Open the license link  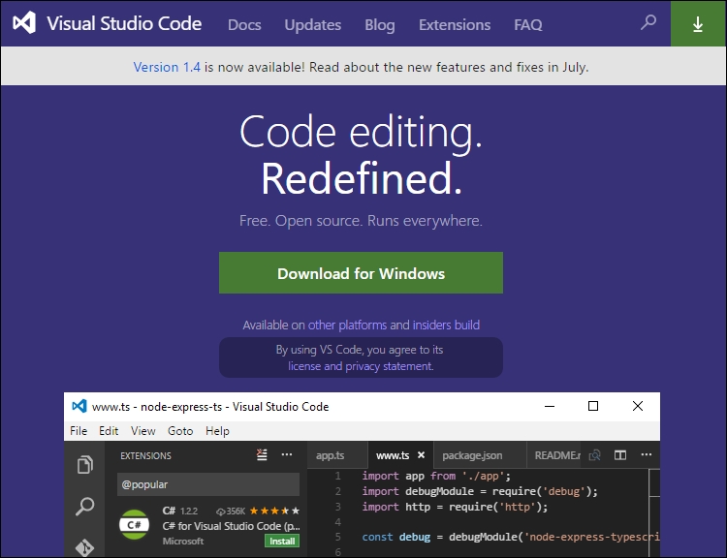tap(304, 366)
